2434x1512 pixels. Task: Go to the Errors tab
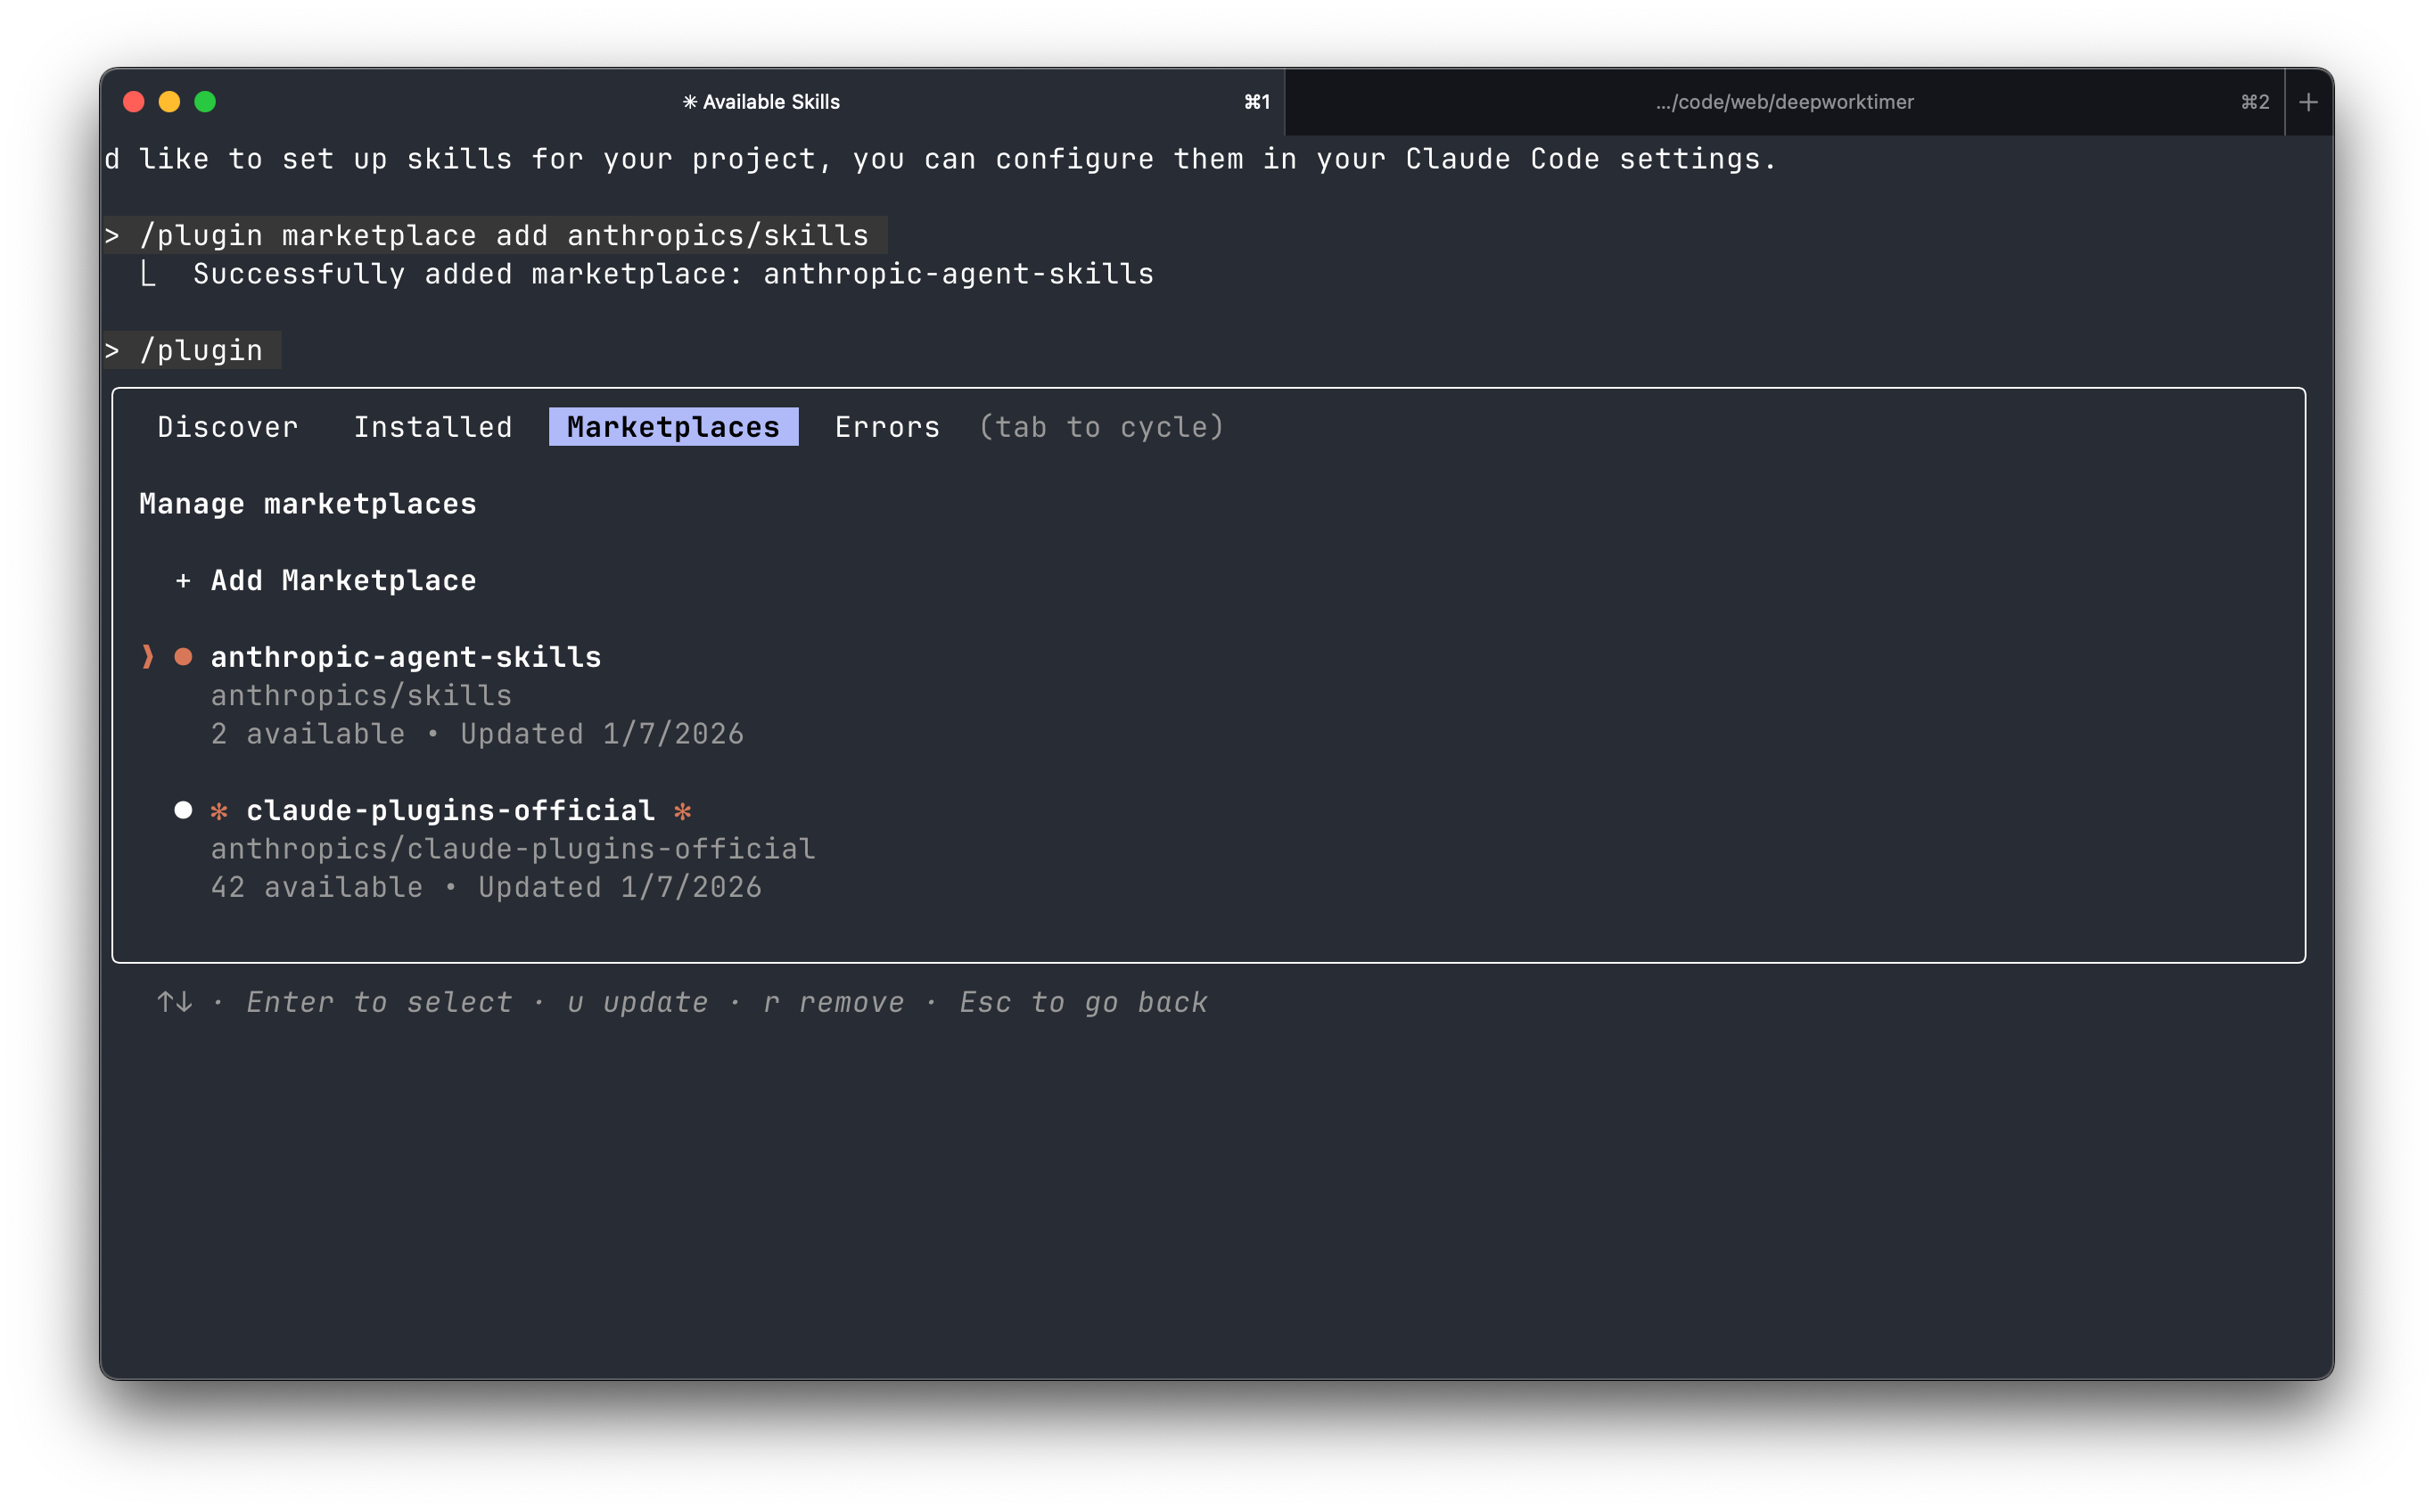(x=887, y=427)
